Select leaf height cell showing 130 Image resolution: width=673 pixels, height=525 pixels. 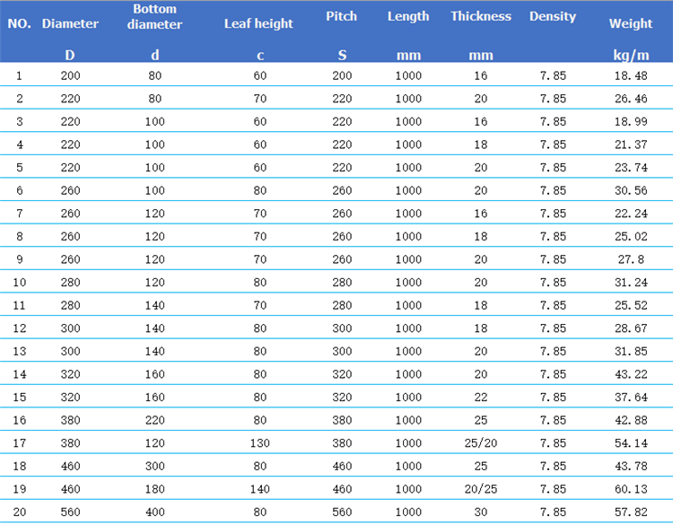click(x=259, y=442)
